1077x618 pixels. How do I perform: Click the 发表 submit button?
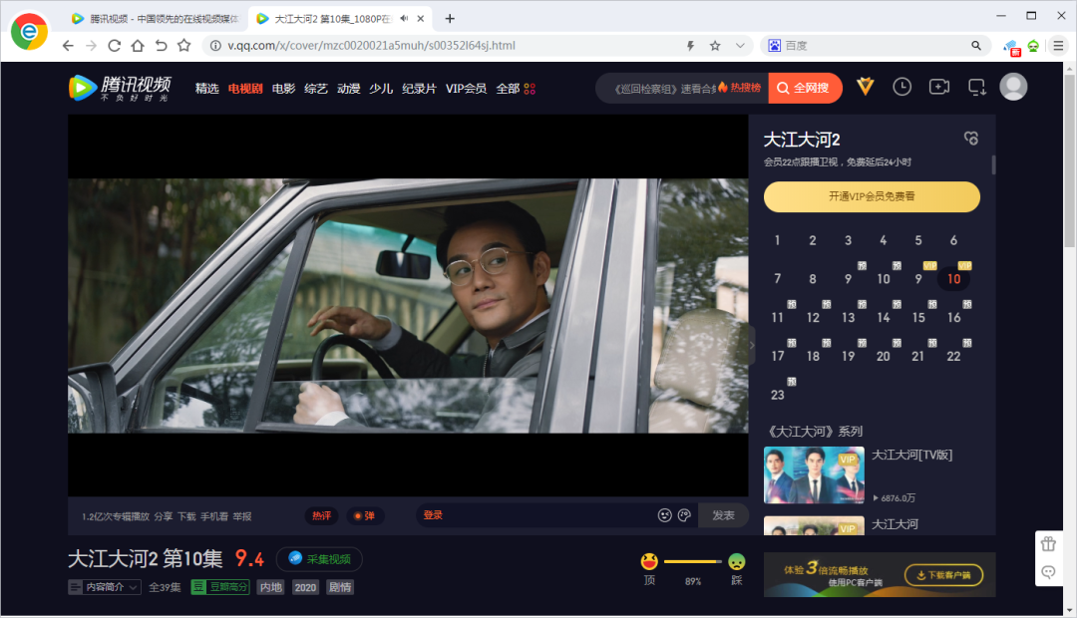(x=723, y=515)
